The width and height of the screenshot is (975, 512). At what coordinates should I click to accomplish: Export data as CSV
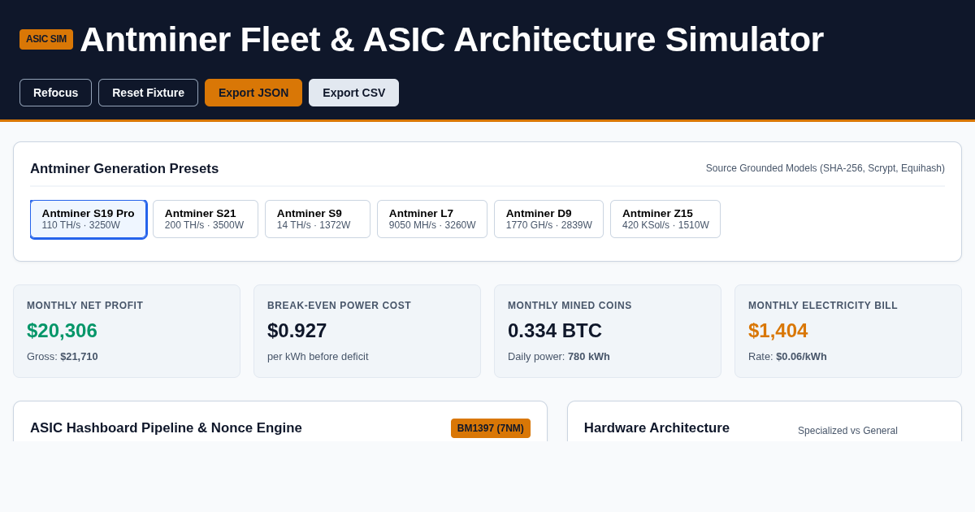[353, 93]
